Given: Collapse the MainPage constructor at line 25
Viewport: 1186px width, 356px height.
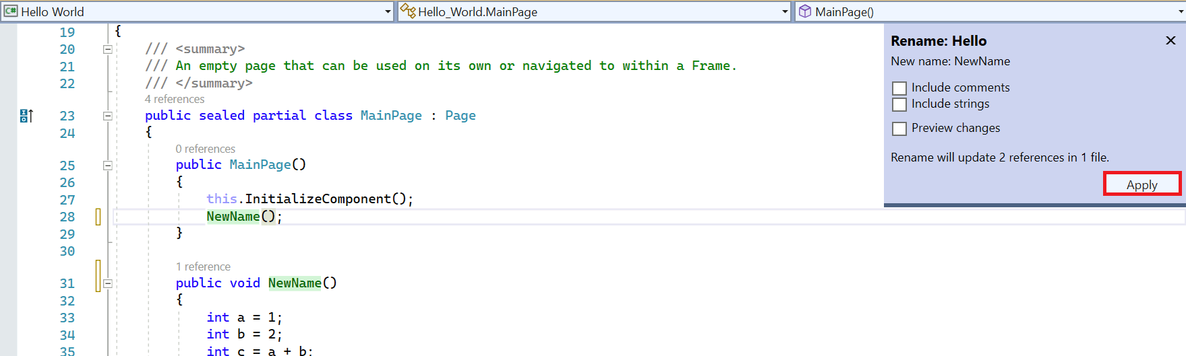Looking at the screenshot, I should click(x=107, y=165).
